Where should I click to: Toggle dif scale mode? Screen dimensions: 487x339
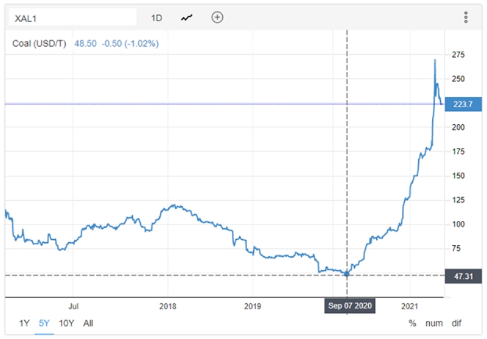click(456, 323)
